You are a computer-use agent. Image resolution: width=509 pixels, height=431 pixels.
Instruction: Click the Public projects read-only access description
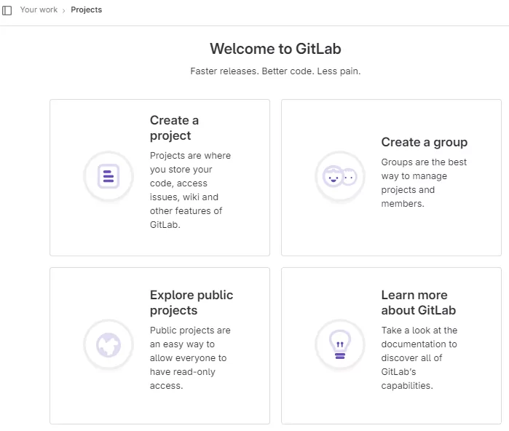pyautogui.click(x=189, y=357)
